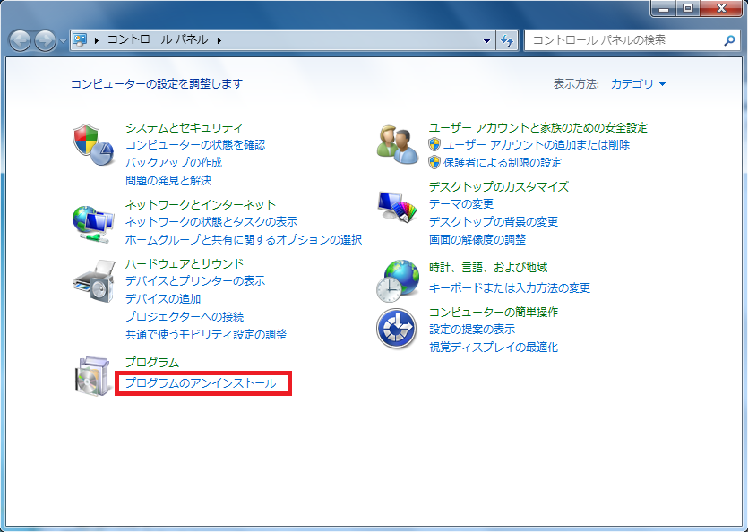Click 保護者による制限の設定 link
Screen dimensions: 748x532
tap(503, 162)
